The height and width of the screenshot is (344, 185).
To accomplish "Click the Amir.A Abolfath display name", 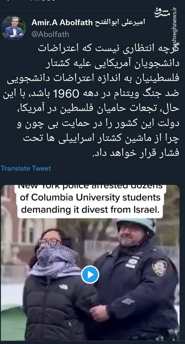I will pos(62,22).
